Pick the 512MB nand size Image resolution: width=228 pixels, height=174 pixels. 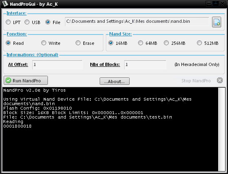(199, 43)
